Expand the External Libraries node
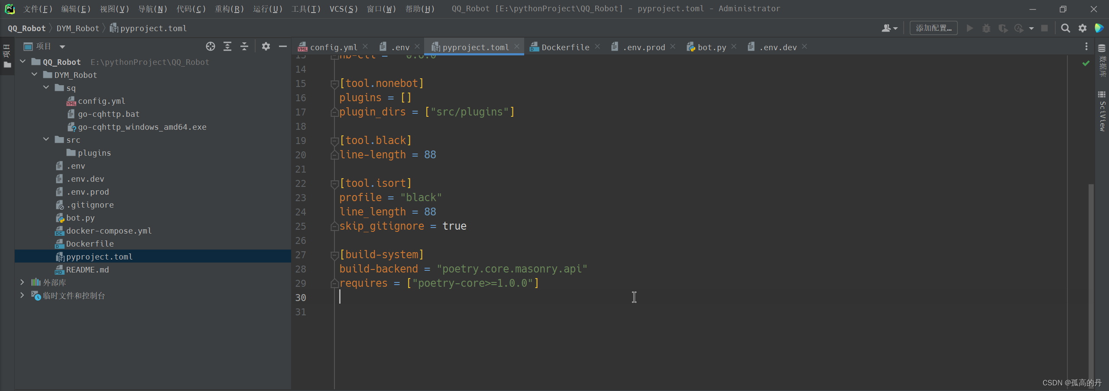The image size is (1109, 391). click(x=23, y=282)
